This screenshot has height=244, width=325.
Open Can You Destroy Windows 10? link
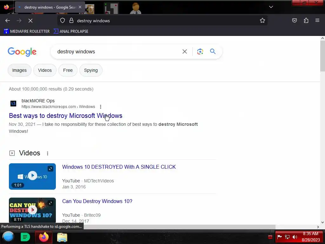tap(97, 201)
